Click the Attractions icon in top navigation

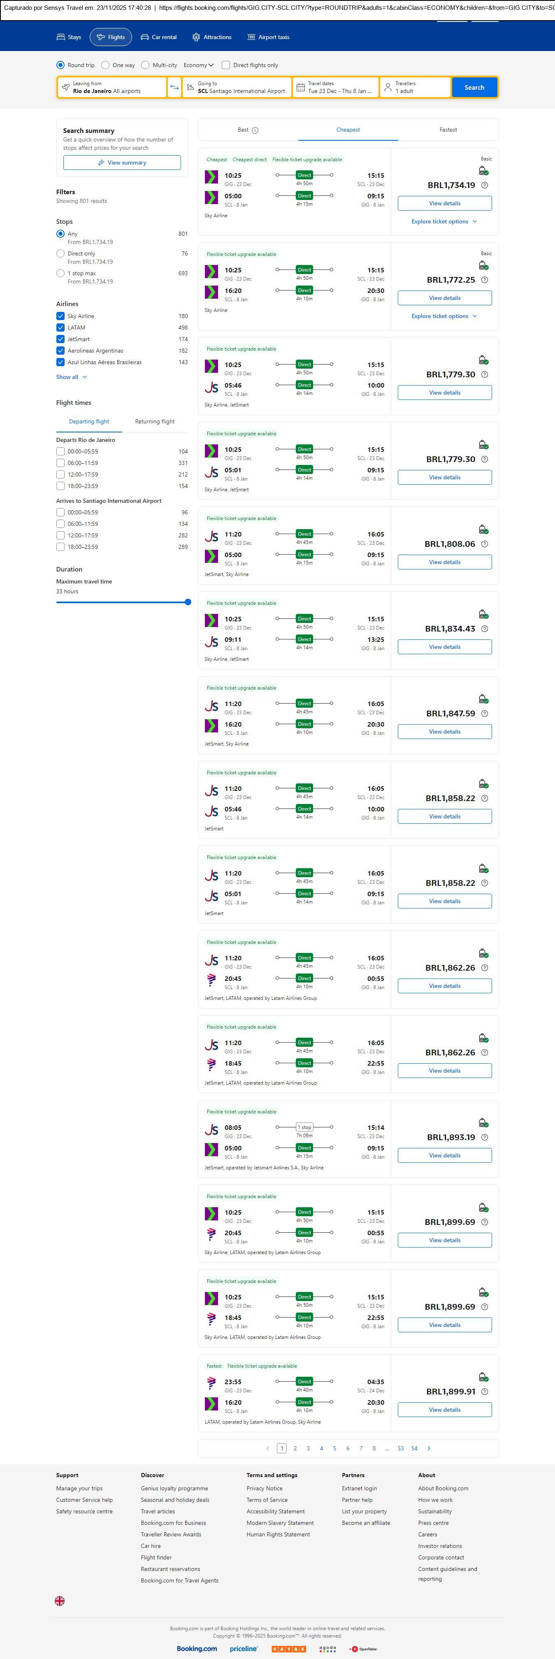(196, 37)
